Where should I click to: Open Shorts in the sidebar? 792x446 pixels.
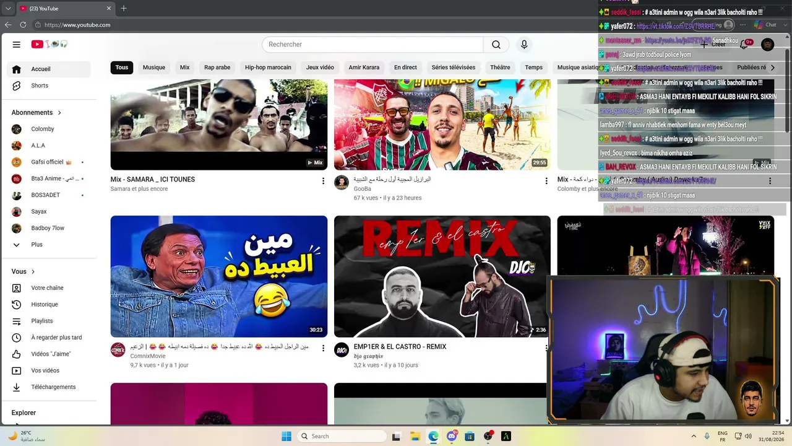(49, 85)
